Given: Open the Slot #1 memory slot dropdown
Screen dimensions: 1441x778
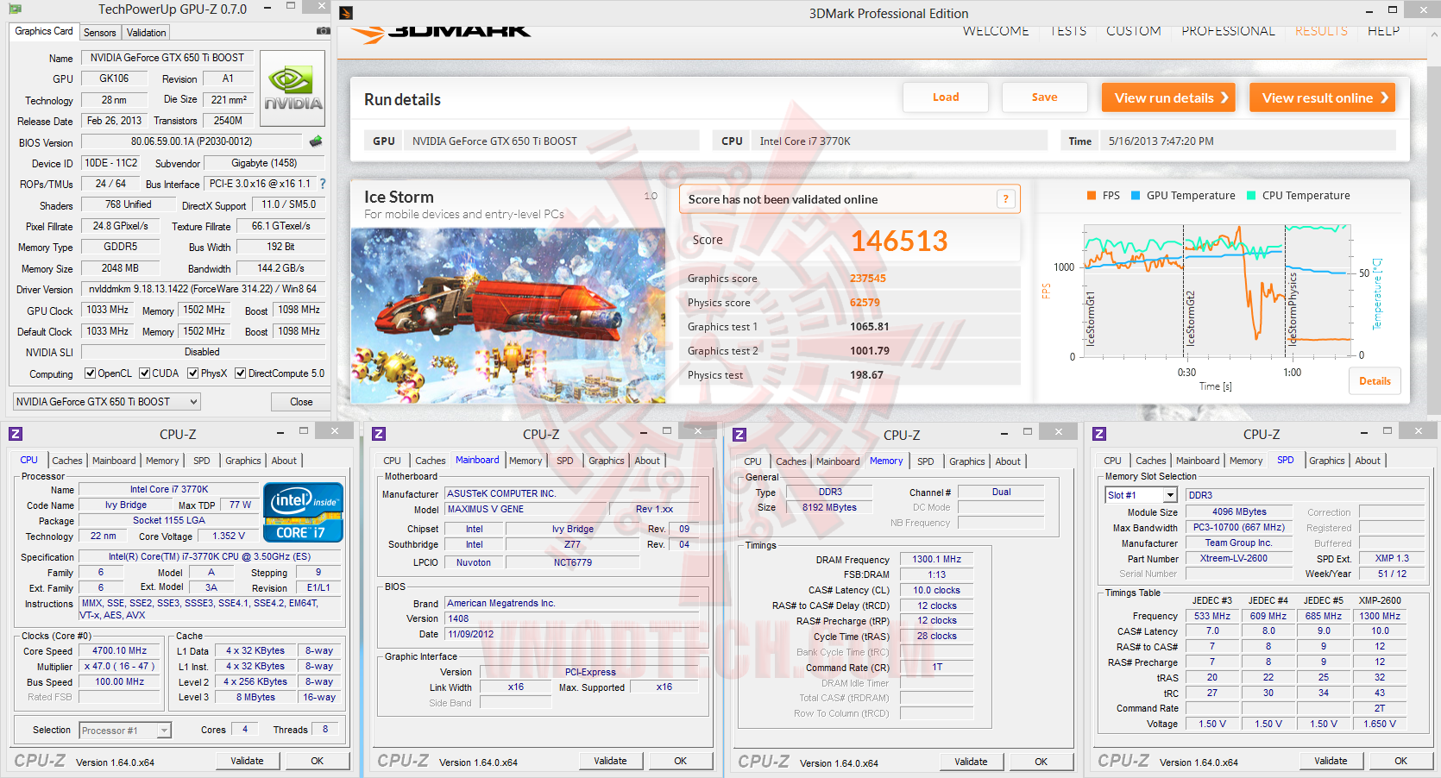Looking at the screenshot, I should [x=1142, y=495].
